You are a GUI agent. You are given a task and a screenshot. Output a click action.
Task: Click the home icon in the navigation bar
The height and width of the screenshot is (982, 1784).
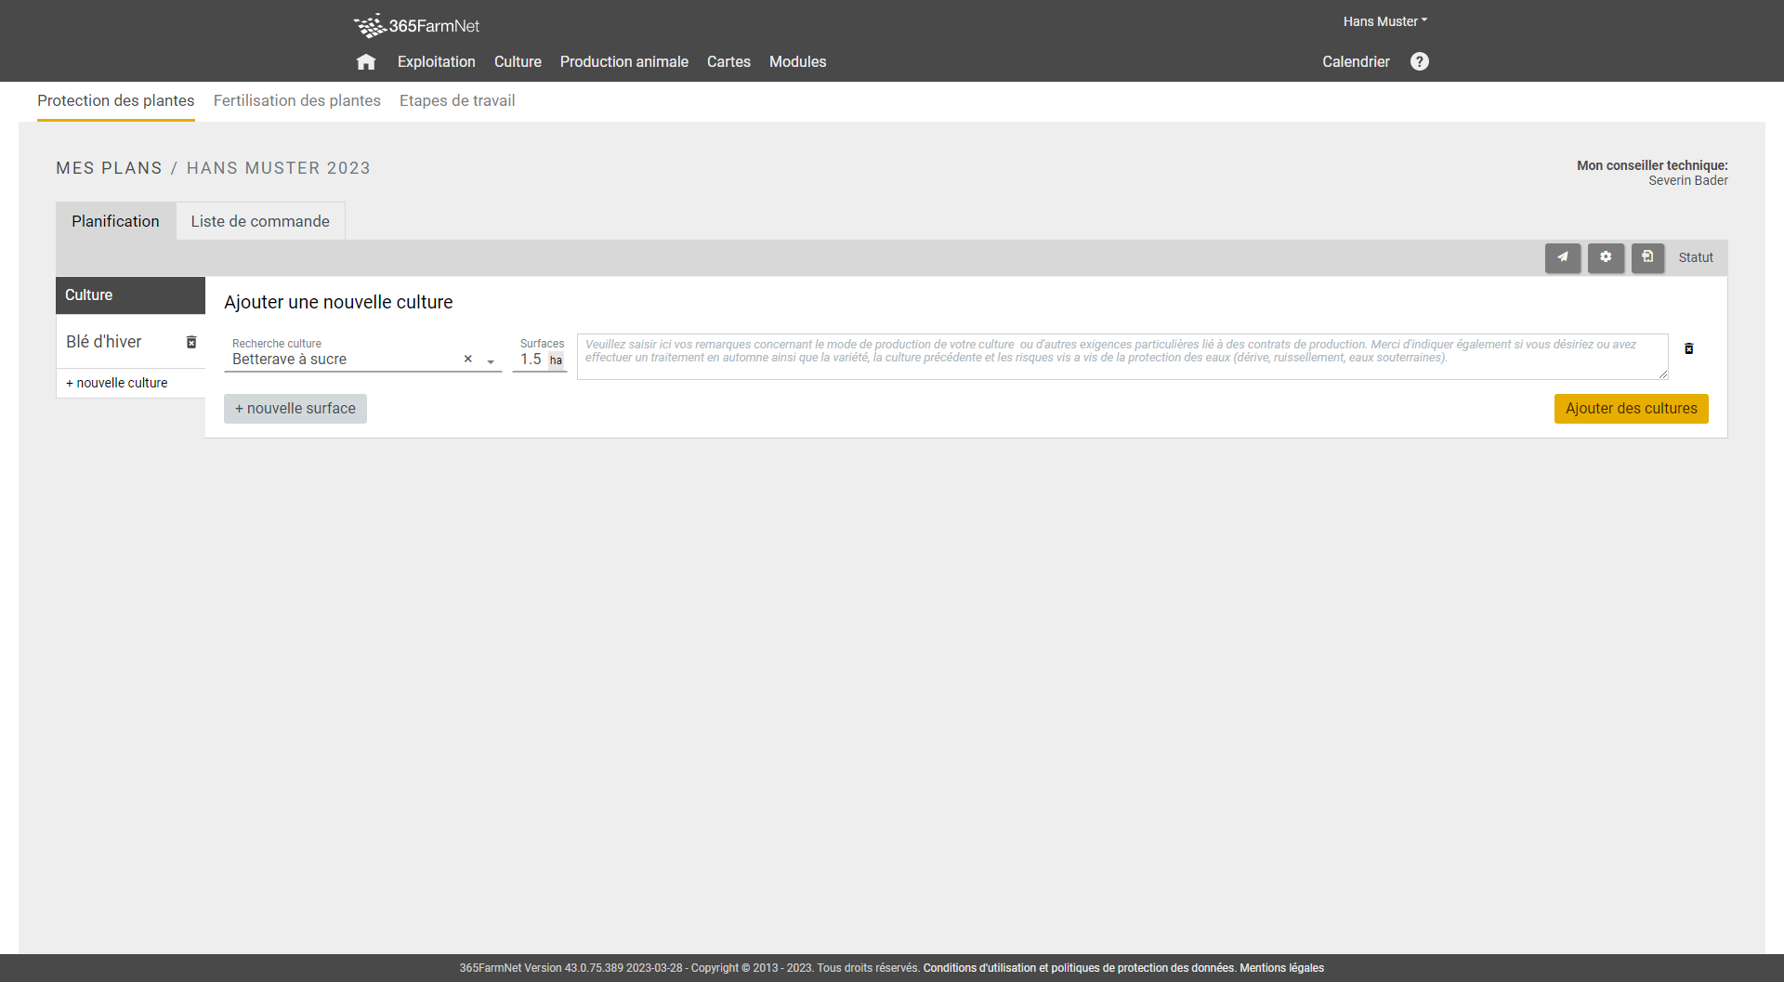point(366,62)
